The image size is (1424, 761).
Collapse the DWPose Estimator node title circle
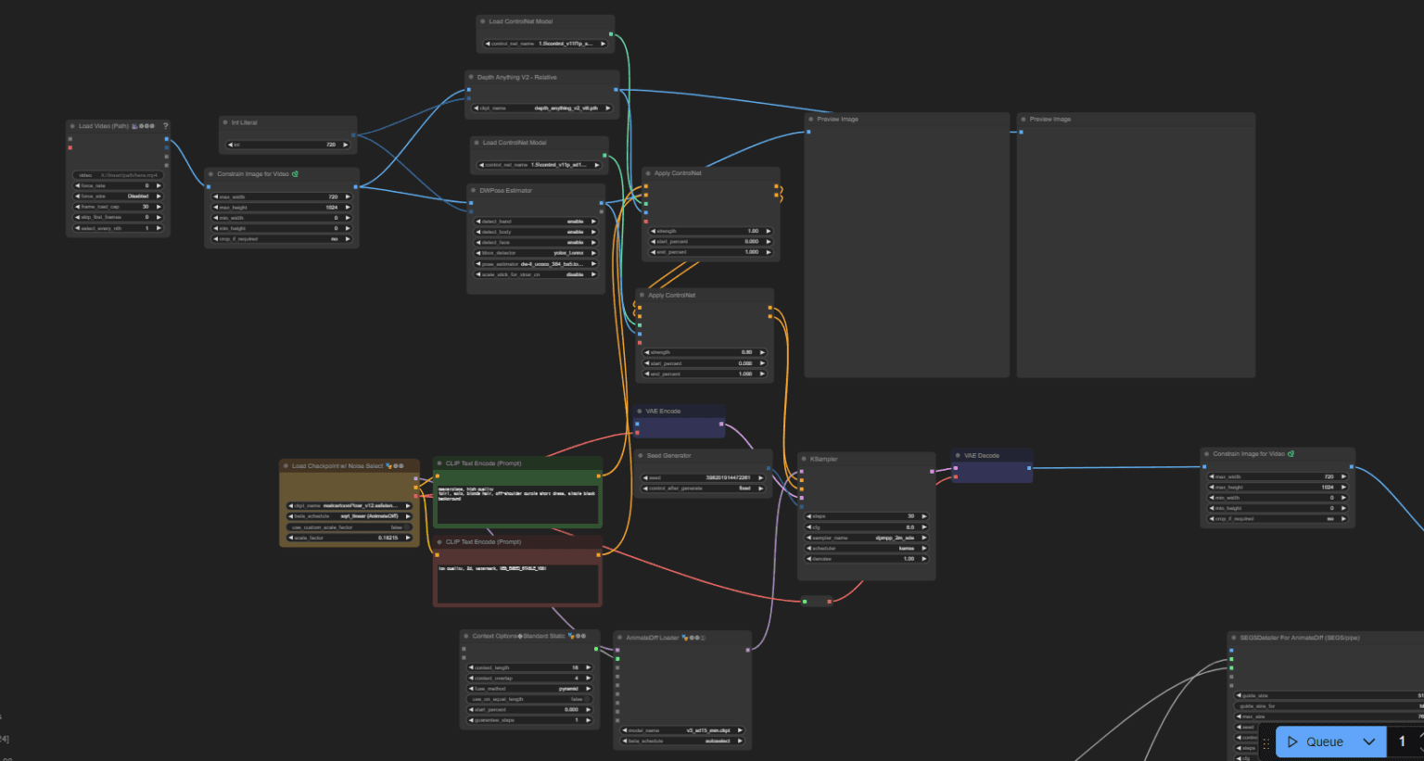tap(472, 190)
